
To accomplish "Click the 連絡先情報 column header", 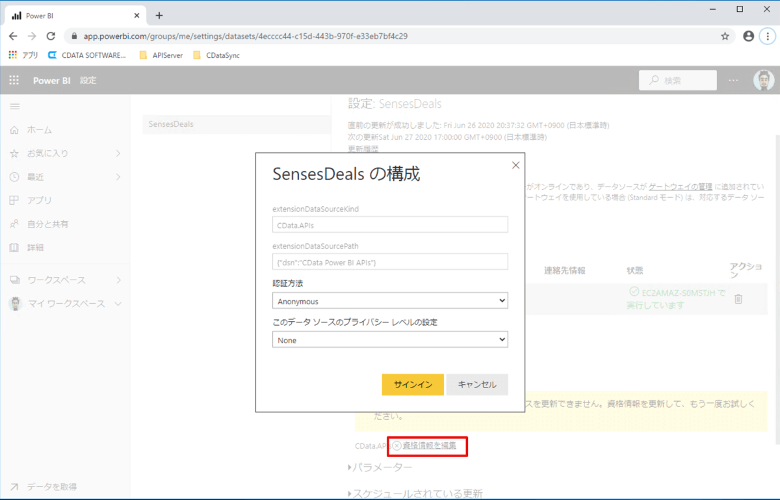I will 564,270.
